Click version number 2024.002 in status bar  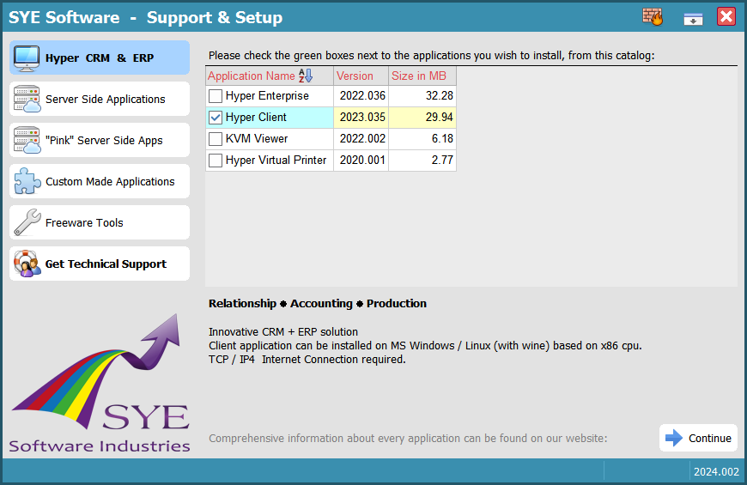716,471
